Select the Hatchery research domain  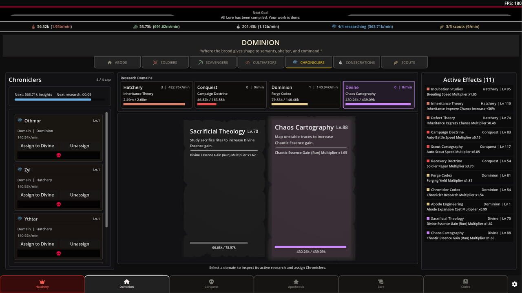click(156, 95)
